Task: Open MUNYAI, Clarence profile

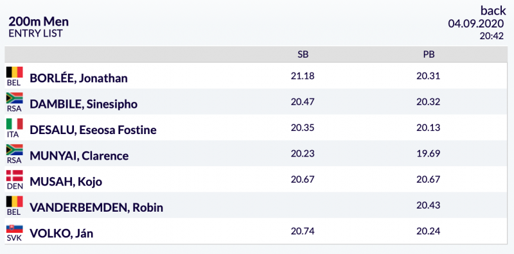Action: coord(79,156)
